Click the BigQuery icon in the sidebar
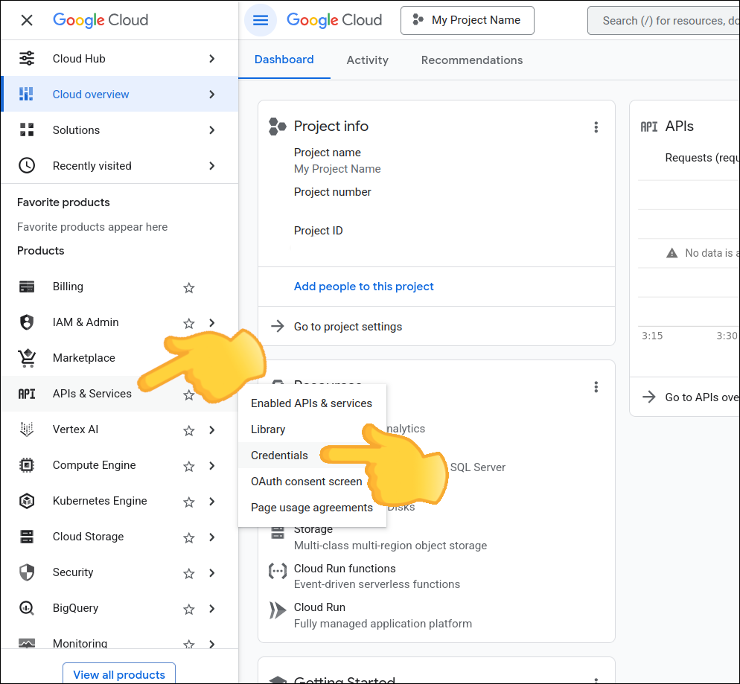740x684 pixels. tap(27, 608)
